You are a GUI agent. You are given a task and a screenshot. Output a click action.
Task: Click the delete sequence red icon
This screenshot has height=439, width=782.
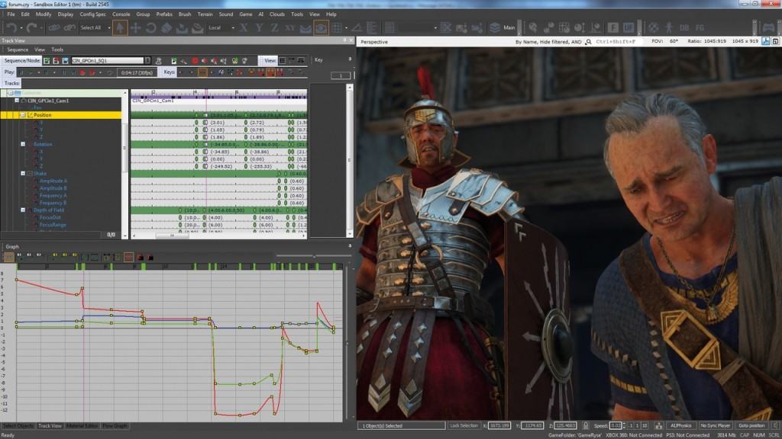tap(56, 61)
